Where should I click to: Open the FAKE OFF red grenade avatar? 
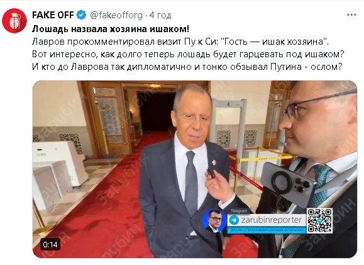(14, 21)
